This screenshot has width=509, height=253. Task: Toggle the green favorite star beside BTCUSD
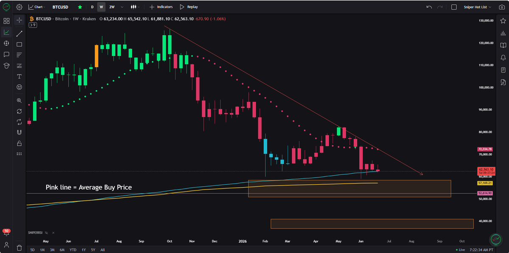pos(80,7)
